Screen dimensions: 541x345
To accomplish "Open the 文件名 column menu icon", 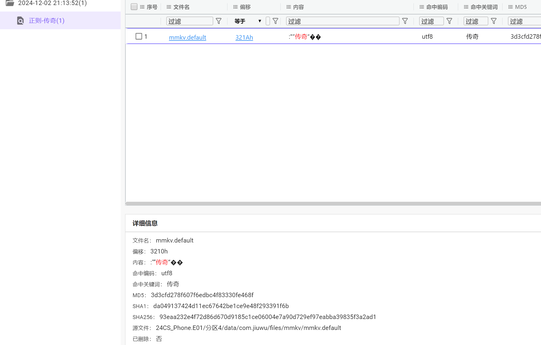I will point(169,7).
